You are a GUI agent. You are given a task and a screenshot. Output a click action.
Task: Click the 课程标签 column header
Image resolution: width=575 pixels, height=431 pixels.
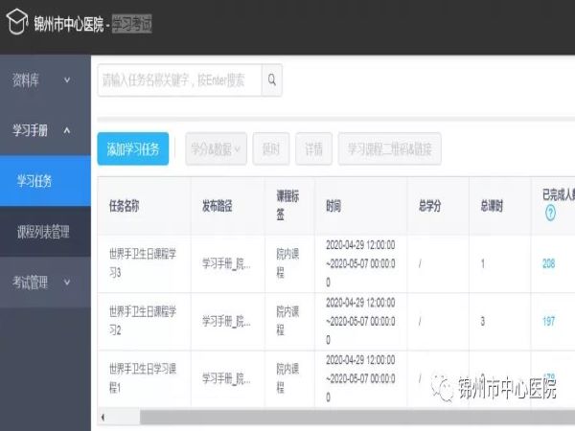click(287, 206)
